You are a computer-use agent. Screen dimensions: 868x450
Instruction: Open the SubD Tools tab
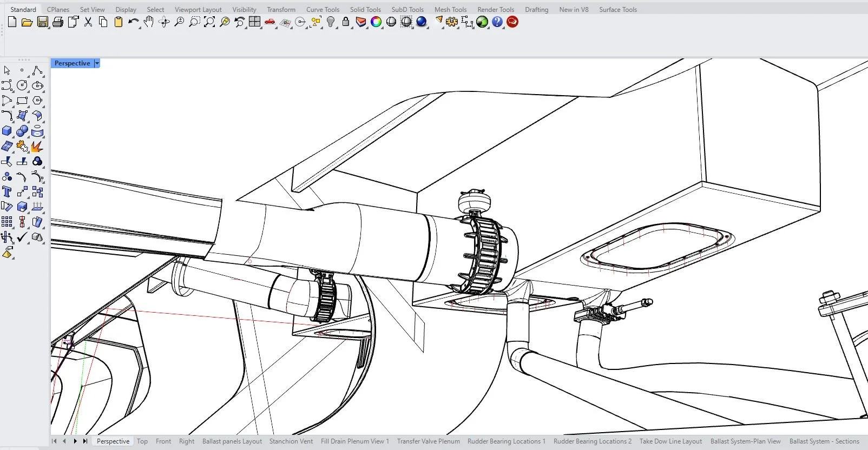pos(407,9)
